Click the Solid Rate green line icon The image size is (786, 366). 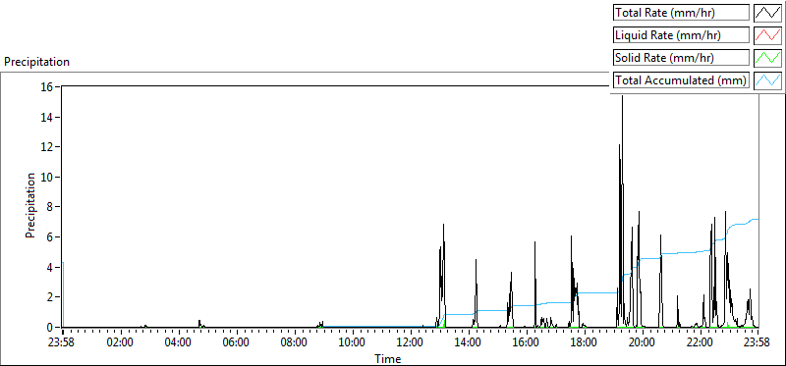pos(768,58)
